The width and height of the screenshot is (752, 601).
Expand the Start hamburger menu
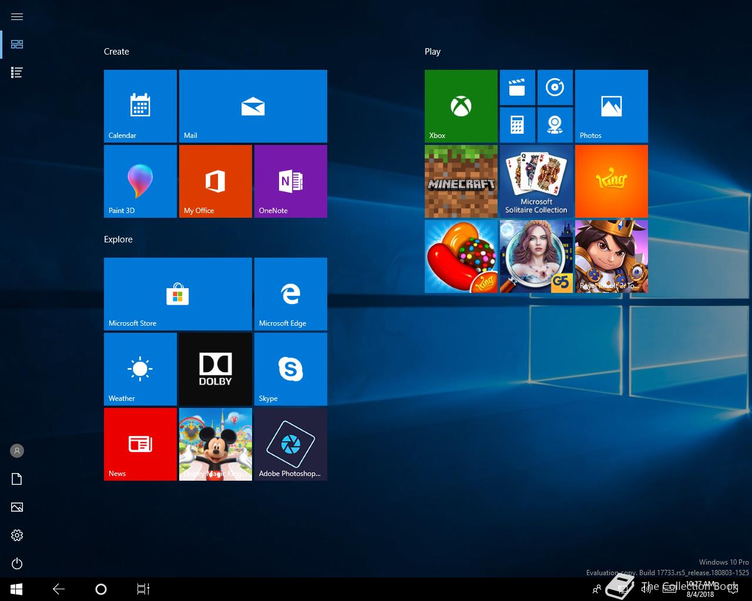click(17, 16)
